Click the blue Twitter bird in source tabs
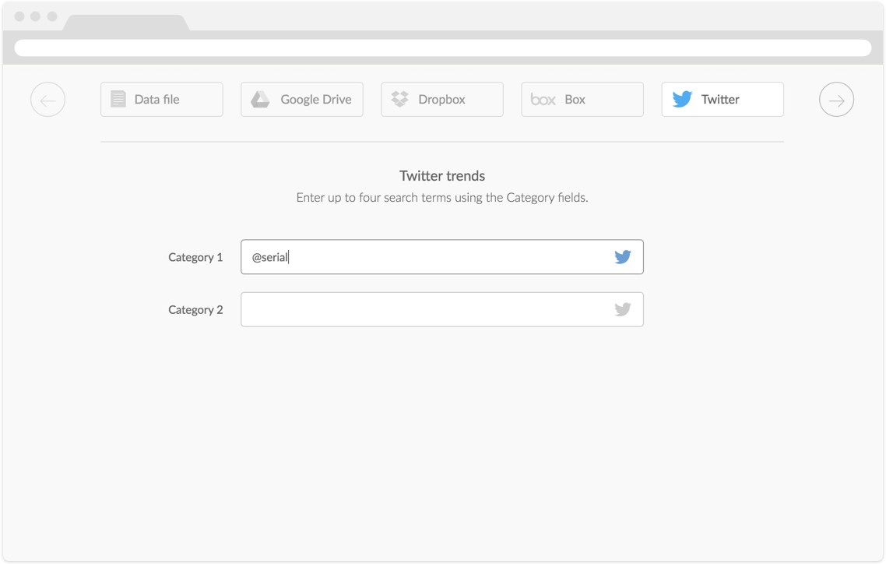This screenshot has width=886, height=564. click(x=682, y=100)
